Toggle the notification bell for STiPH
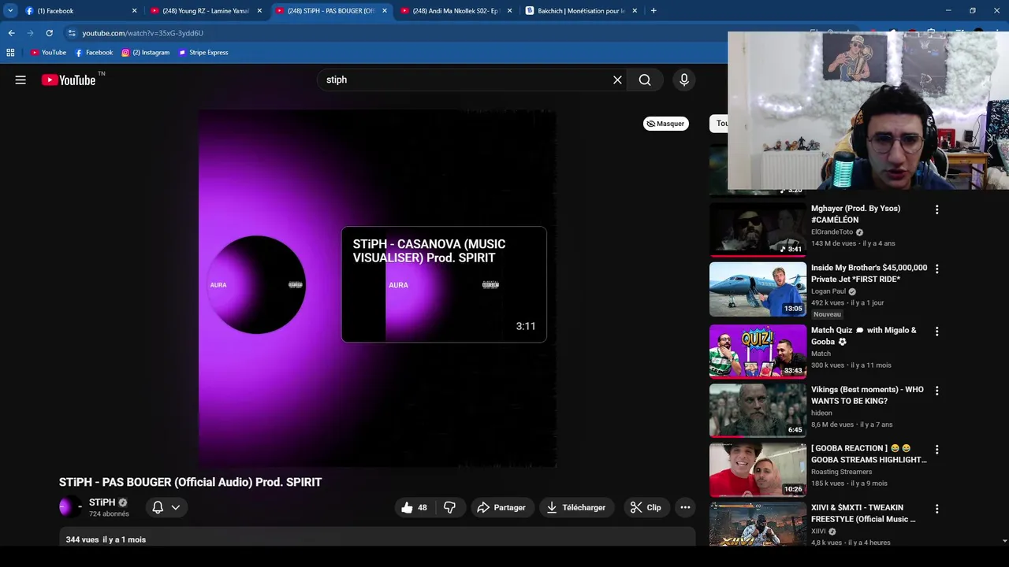The height and width of the screenshot is (567, 1009). coord(158,507)
